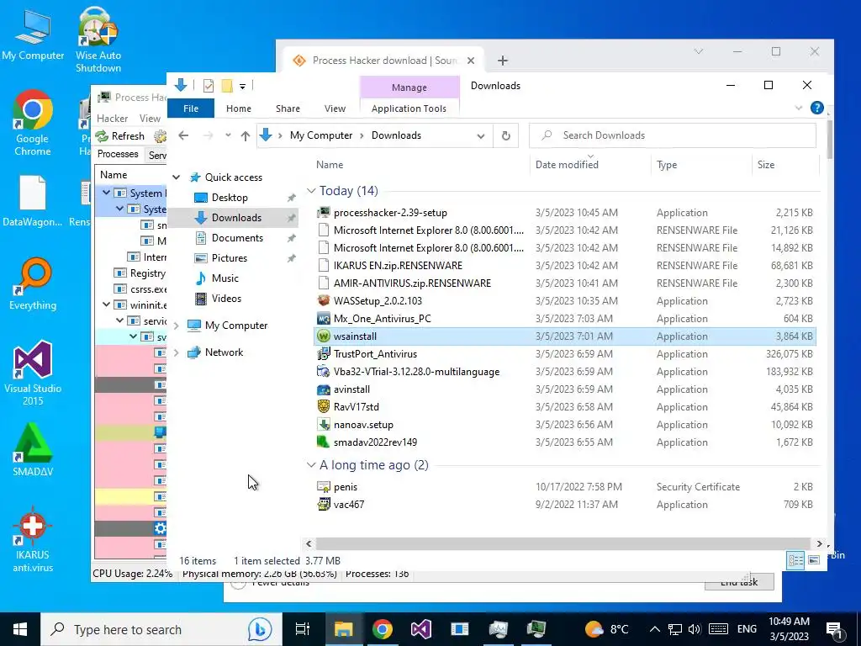Screen dimensions: 861x646
Task: Open the View ribbon tab
Action: pos(335,109)
